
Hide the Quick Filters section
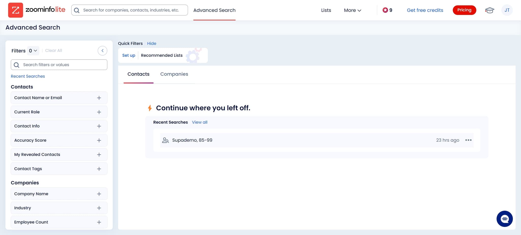[x=152, y=43]
